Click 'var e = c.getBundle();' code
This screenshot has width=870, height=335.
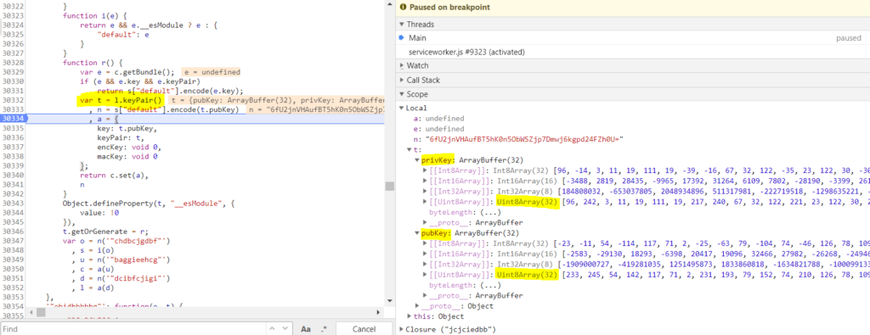(x=127, y=72)
